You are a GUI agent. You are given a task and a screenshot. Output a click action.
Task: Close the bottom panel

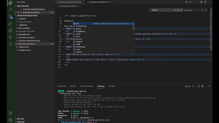pos(209,86)
